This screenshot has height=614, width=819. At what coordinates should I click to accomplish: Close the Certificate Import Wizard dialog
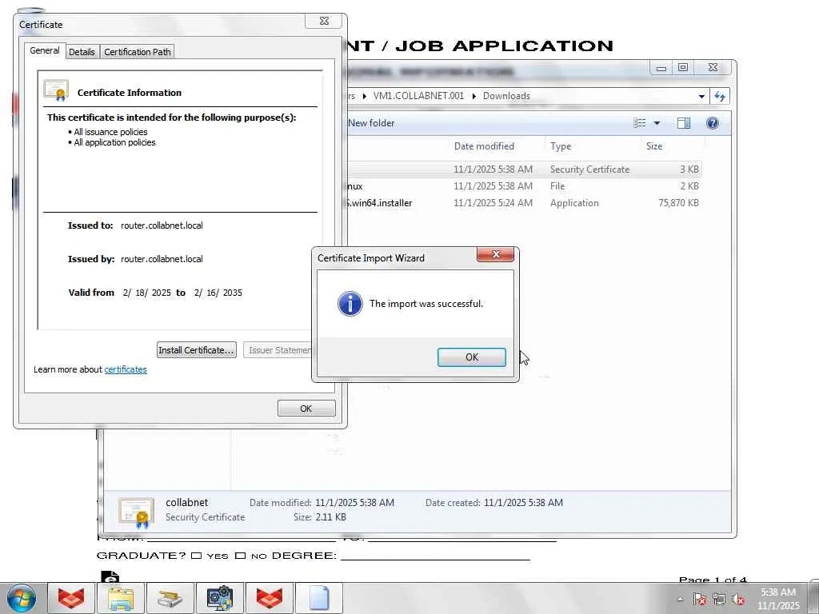pyautogui.click(x=495, y=254)
